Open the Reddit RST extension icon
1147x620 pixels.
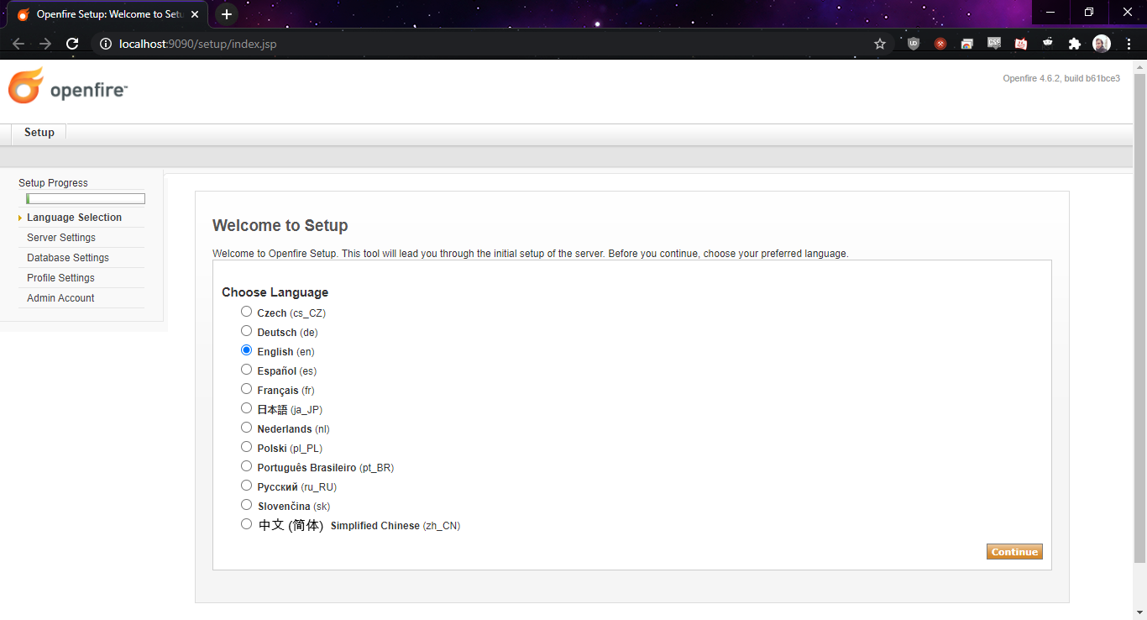pyautogui.click(x=1047, y=43)
